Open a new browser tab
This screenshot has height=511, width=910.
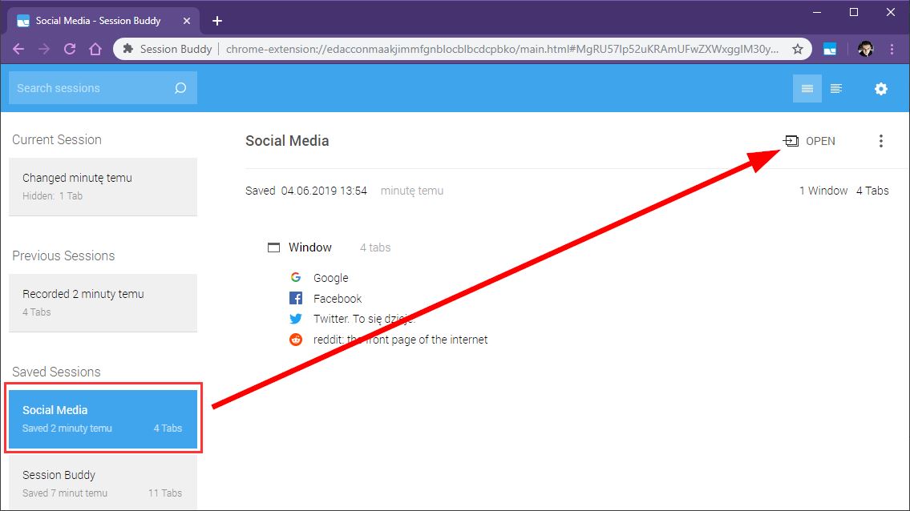217,21
